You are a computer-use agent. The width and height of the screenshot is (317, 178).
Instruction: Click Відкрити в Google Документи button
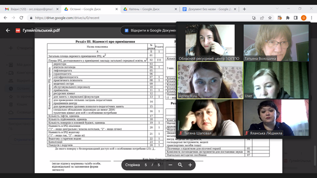point(149,30)
